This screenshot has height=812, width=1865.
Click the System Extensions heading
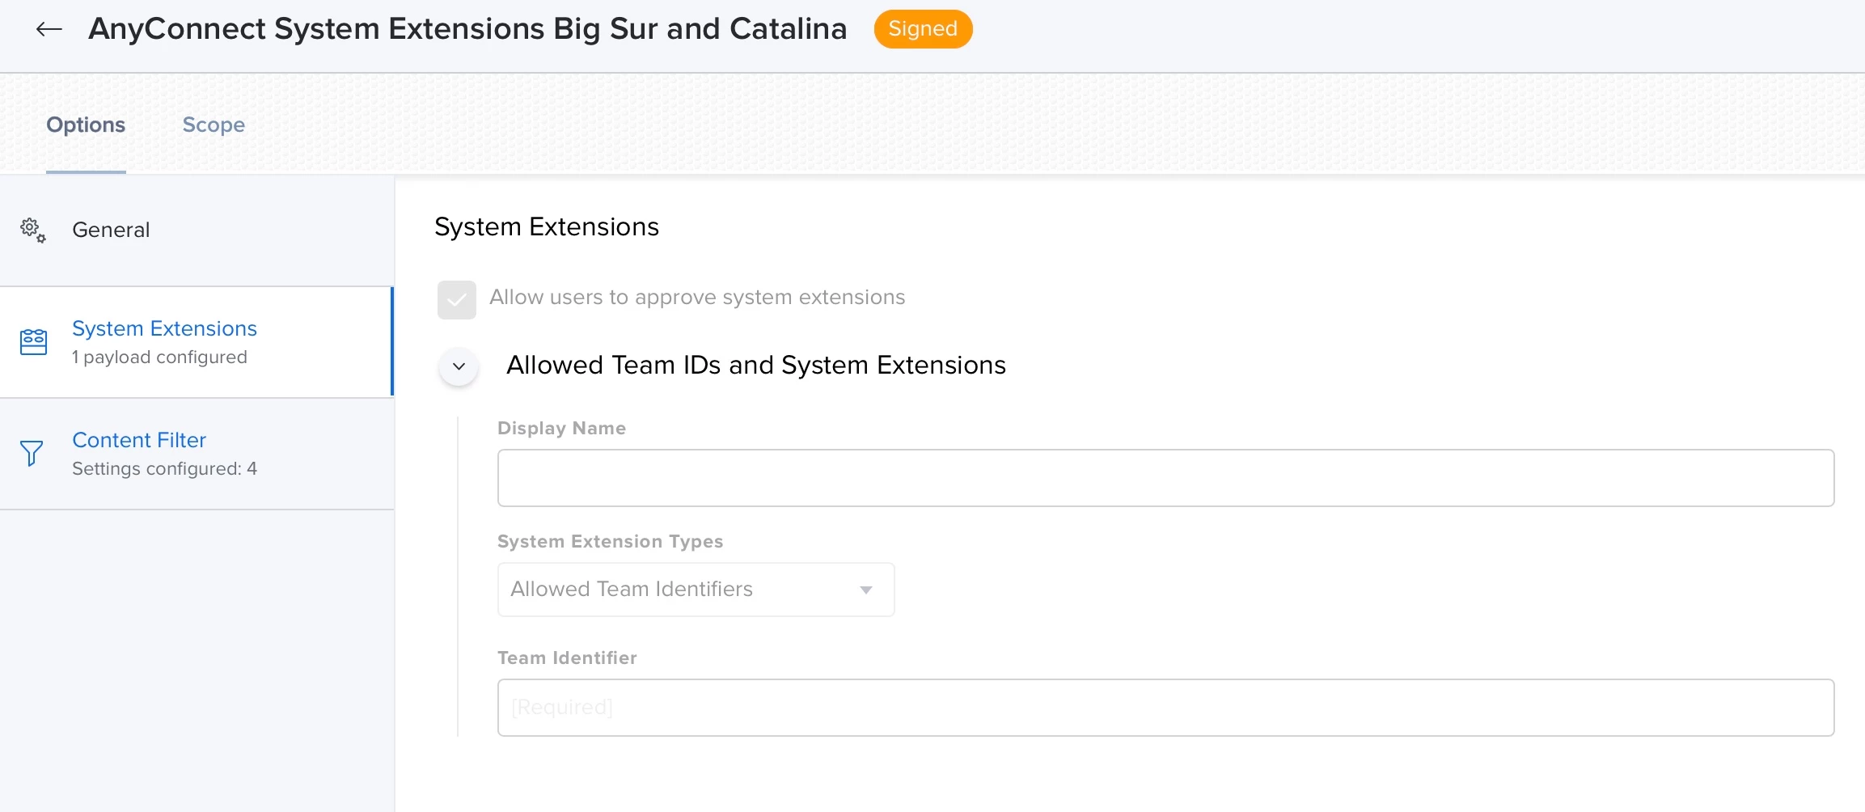tap(547, 227)
